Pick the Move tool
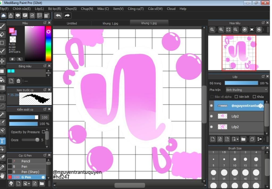 [x=2, y=61]
